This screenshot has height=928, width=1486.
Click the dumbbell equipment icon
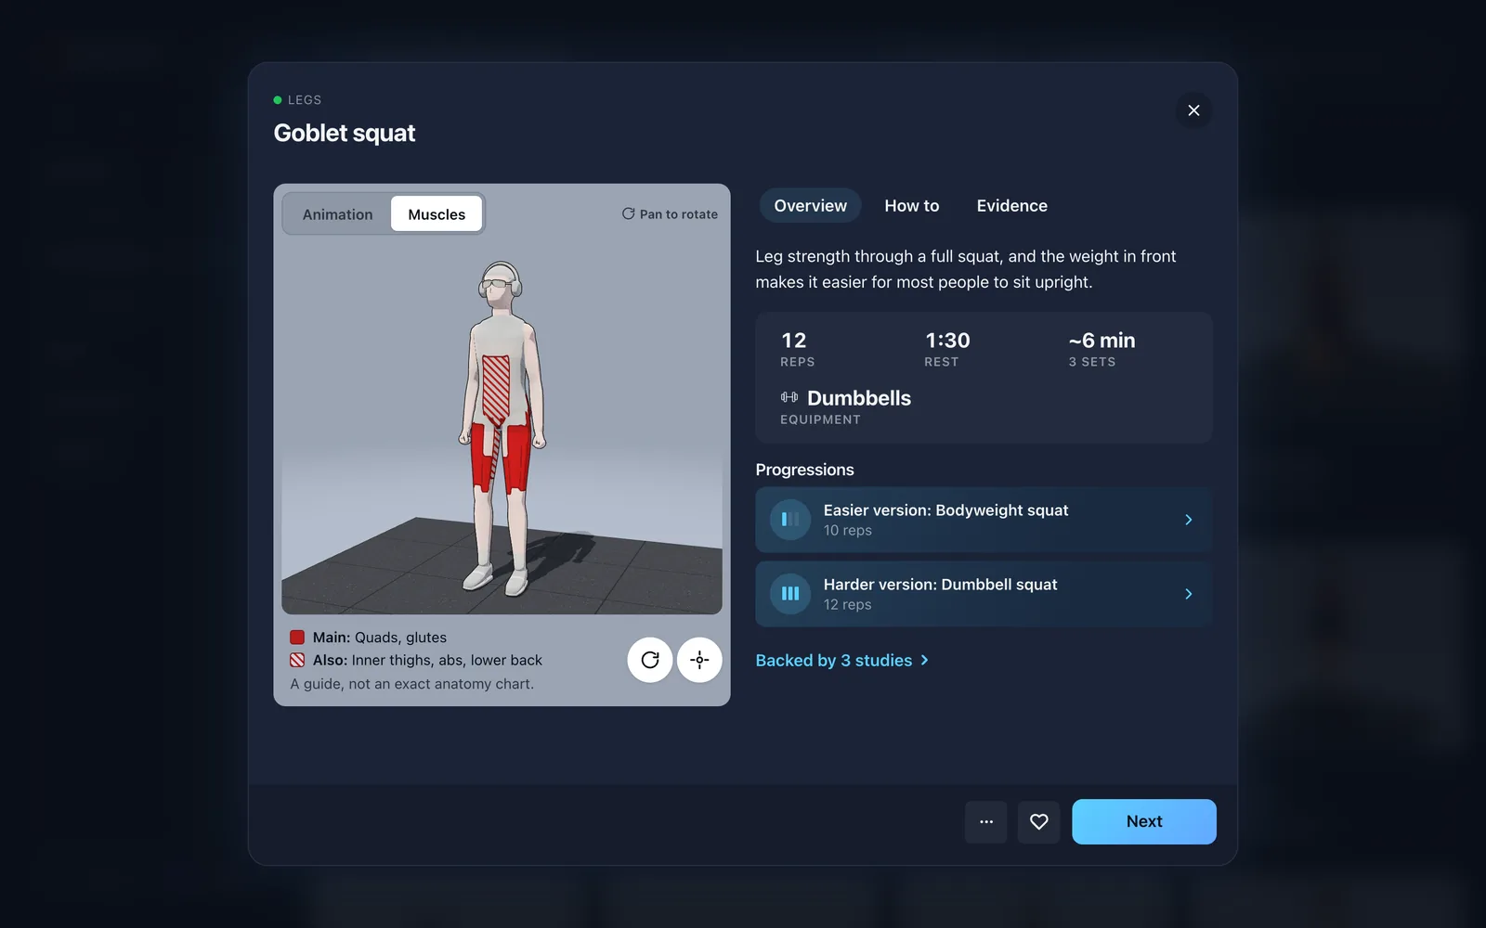pyautogui.click(x=789, y=397)
